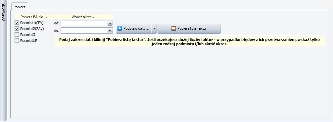Image resolution: width=333 pixels, height=122 pixels.
Task: Click the 'Pobierz FA dla...' header label
Action: click(x=34, y=17)
